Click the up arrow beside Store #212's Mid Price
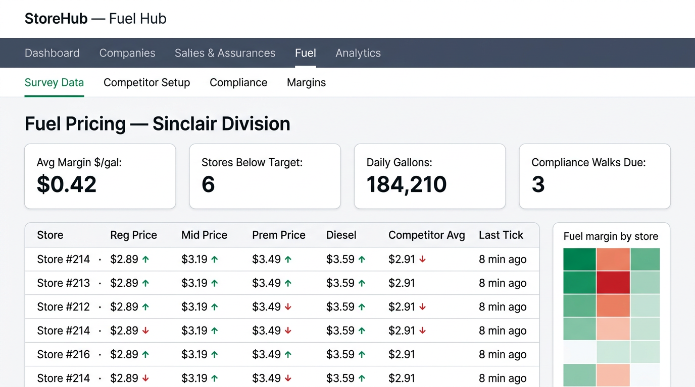Viewport: 695px width, 387px height. (x=215, y=307)
